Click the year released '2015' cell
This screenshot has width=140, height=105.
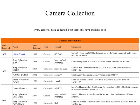(37, 69)
